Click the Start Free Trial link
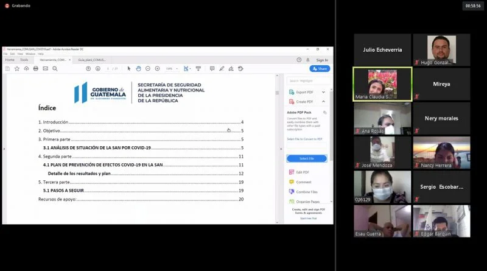487x271 pixels. coord(309,219)
